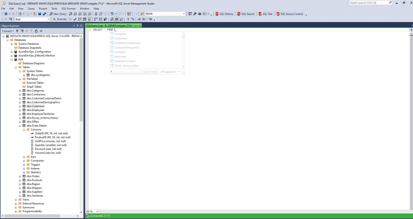Open the 100 % zoom dropdown
This screenshot has width=413, height=219.
click(97, 212)
